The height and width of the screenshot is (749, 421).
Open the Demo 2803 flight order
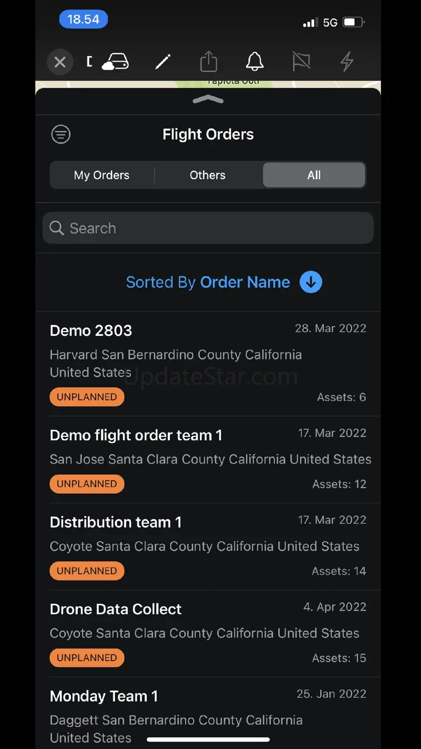pos(208,363)
